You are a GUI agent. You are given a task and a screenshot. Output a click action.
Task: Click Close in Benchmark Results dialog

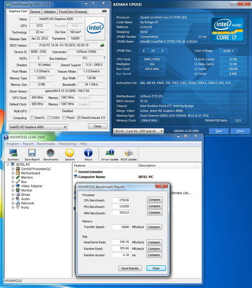pyautogui.click(x=156, y=268)
